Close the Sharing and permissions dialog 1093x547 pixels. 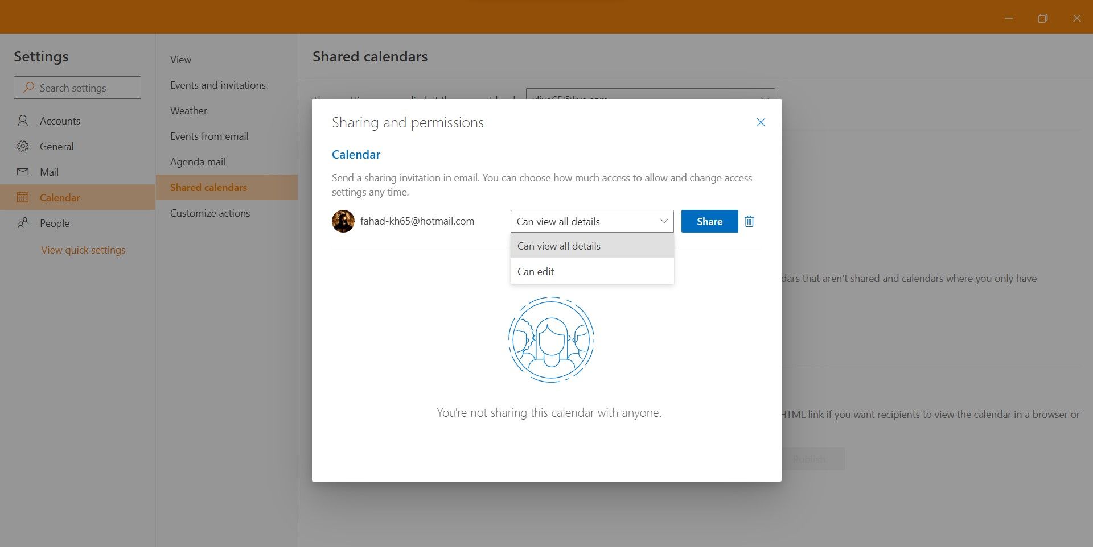coord(761,122)
